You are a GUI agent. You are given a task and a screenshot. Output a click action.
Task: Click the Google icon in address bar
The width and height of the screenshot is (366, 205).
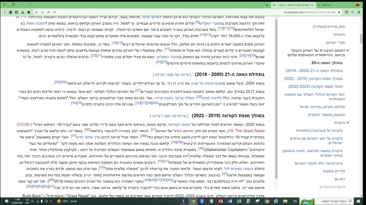coord(54,12)
